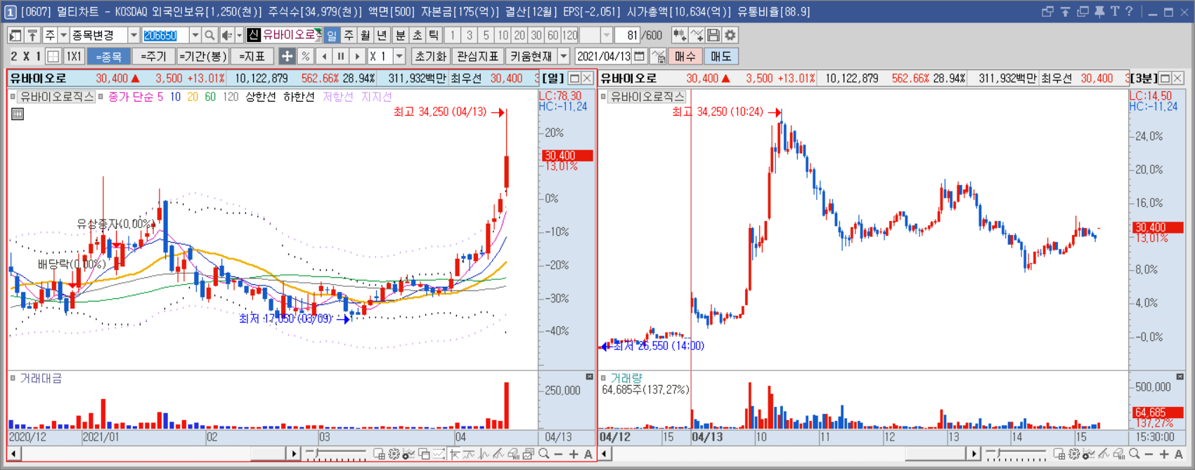1195x470 pixels.
Task: Click the add candlestick chart icon
Action: [679, 35]
